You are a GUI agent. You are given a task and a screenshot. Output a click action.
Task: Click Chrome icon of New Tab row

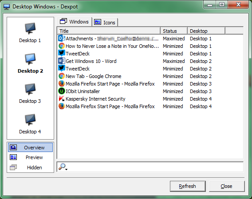62,76
